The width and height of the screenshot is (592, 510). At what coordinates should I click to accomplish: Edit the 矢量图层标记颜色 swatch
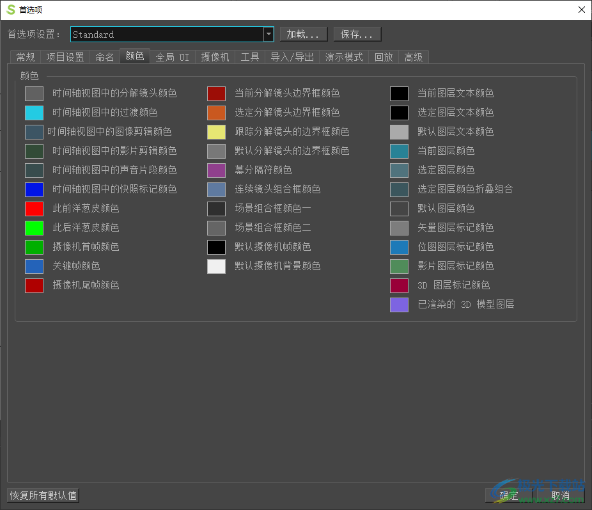tap(399, 228)
